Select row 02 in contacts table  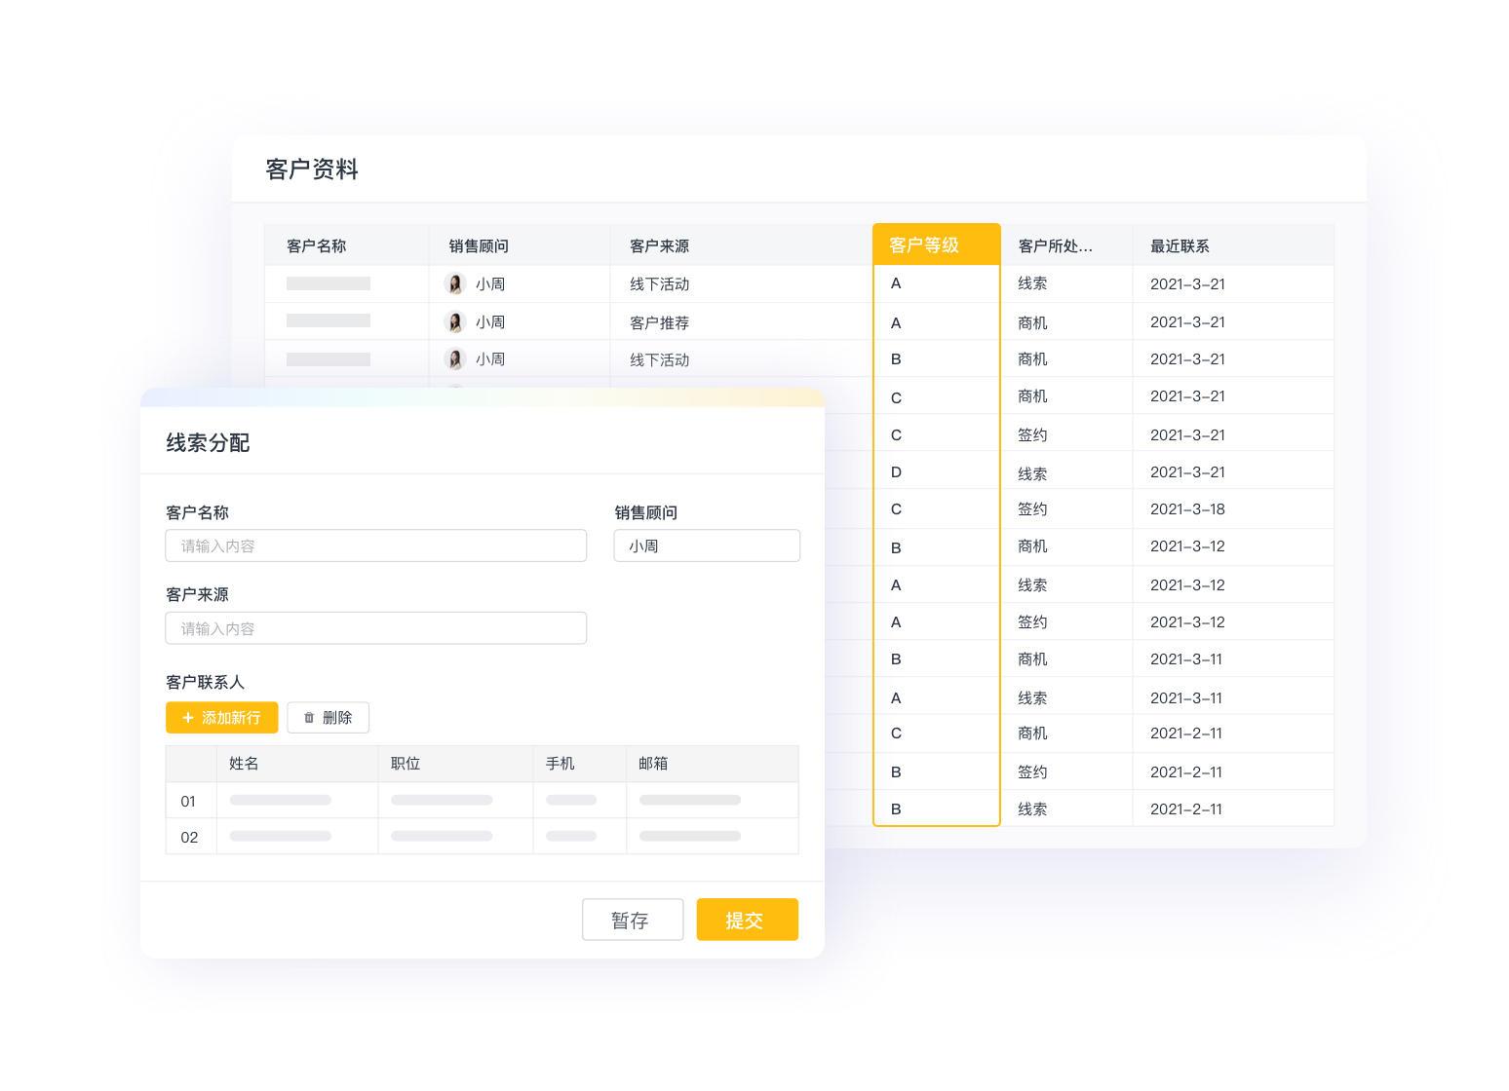tap(483, 837)
